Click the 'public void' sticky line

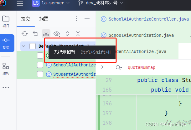170,90
